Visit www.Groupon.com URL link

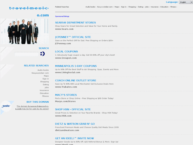pos(66,58)
